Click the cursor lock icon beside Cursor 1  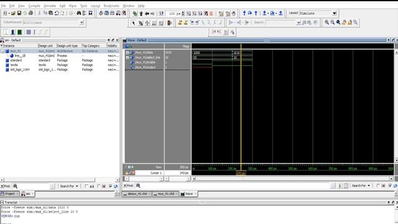(x=127, y=173)
